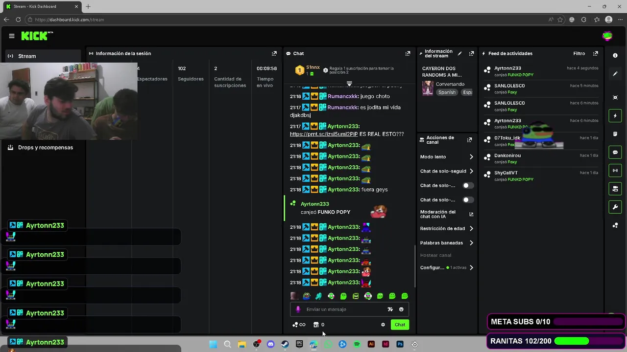This screenshot has width=627, height=352.
Task: Expand Palabras baneadas settings
Action: [446, 243]
